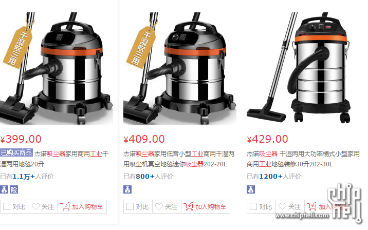Click the heart 关注 icon under the ¥399.00 product

[35, 206]
